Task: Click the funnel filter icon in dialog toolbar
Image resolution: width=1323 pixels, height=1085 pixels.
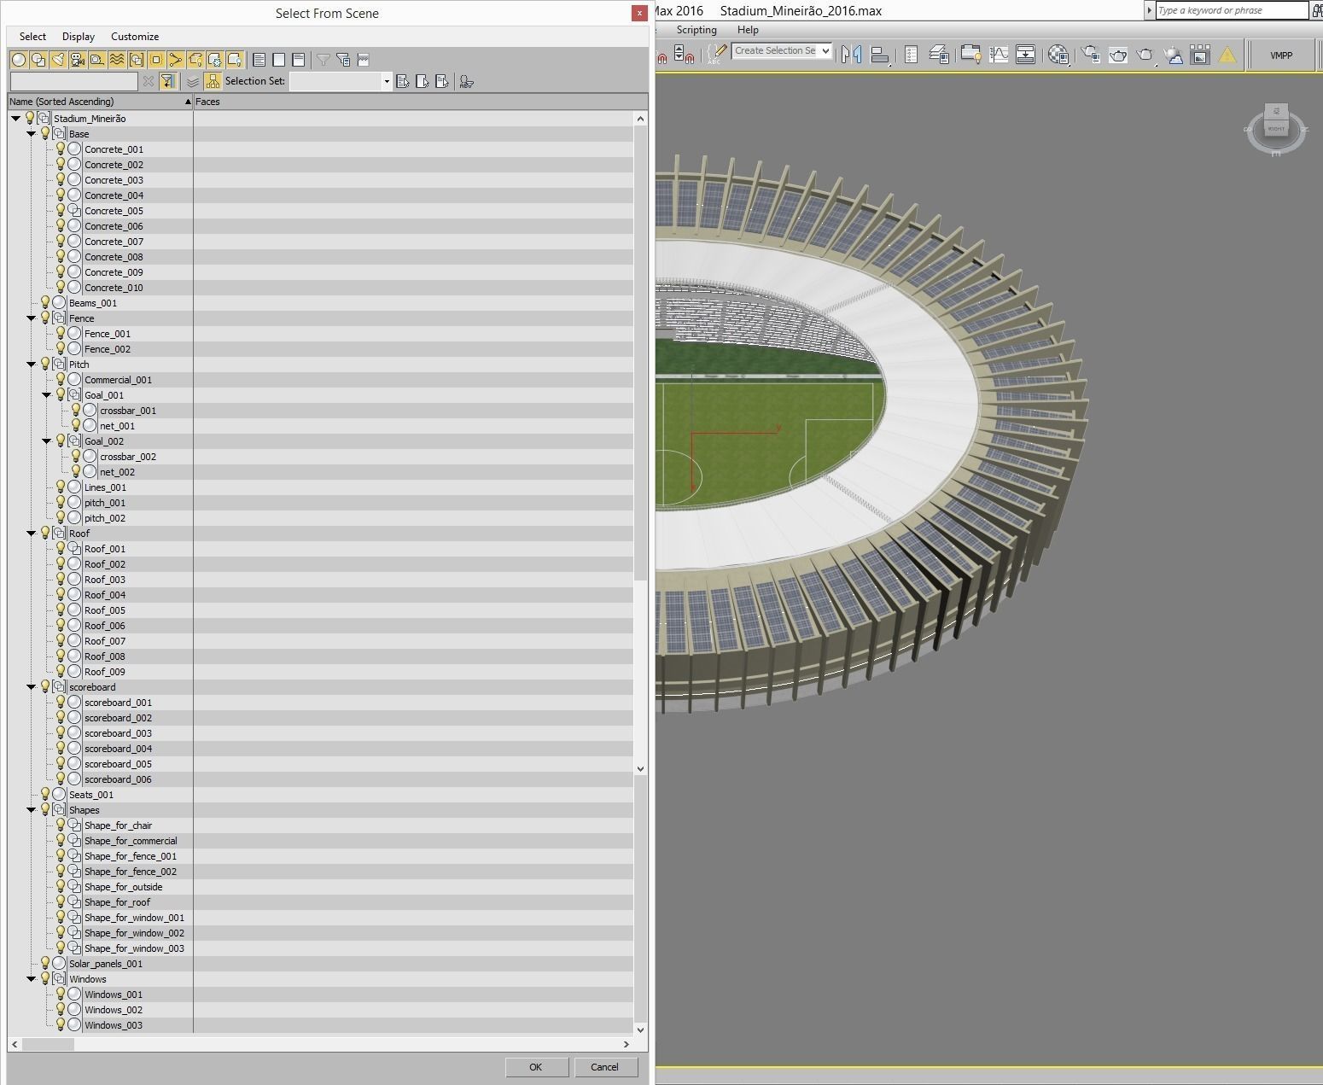Action: 323,60
